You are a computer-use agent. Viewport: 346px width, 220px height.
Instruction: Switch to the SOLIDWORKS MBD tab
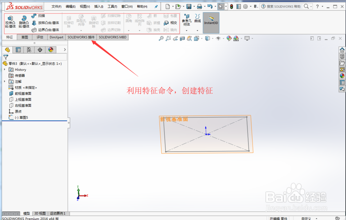tap(112, 37)
